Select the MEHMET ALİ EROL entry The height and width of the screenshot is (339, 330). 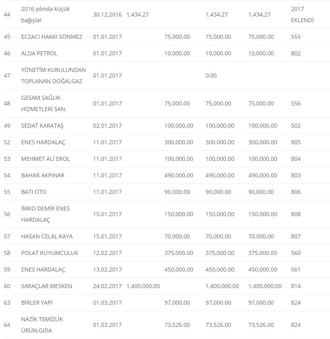46,159
